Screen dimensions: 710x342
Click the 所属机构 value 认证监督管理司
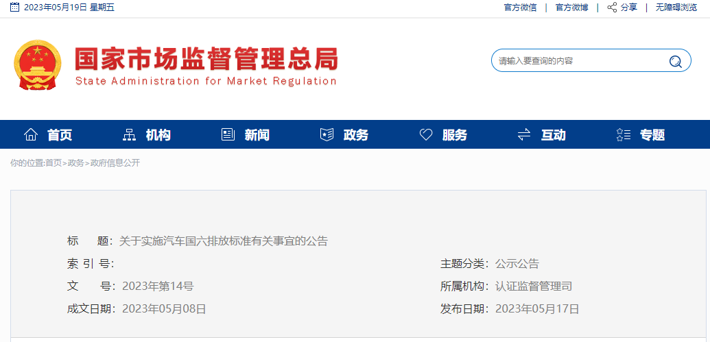[534, 286]
